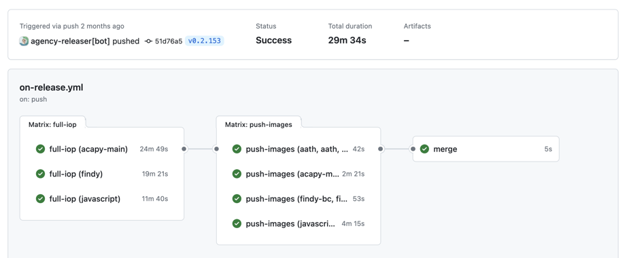Click the connector dot left of merge

pos(413,149)
